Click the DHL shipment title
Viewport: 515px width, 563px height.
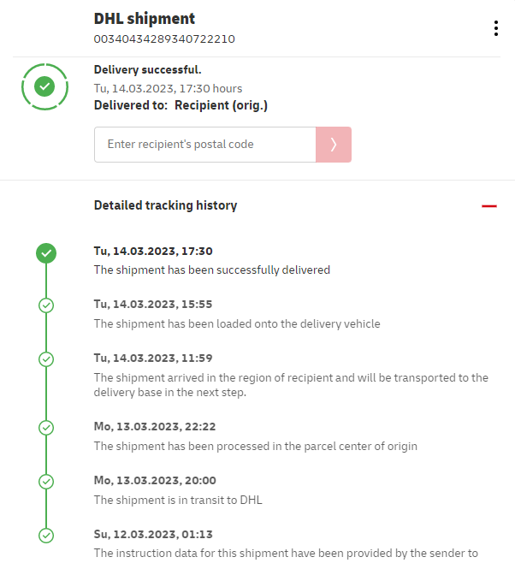145,19
